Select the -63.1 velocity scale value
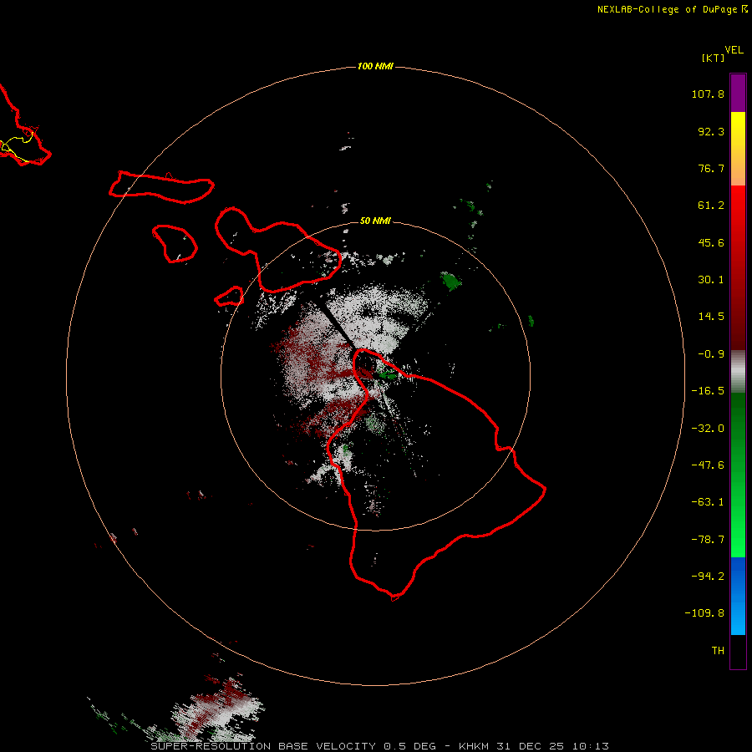Screen dimensions: 752x752 point(708,502)
